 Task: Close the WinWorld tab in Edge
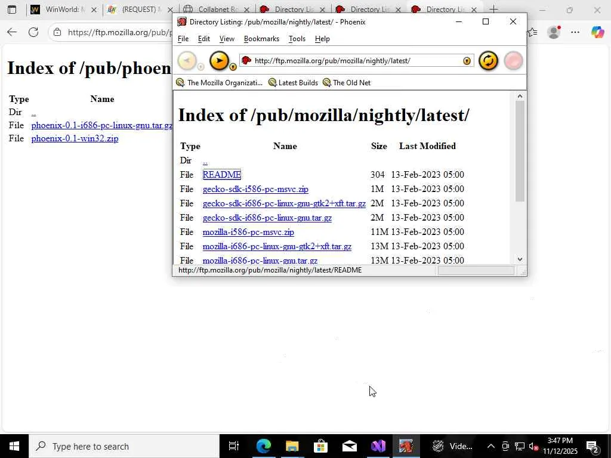[94, 10]
